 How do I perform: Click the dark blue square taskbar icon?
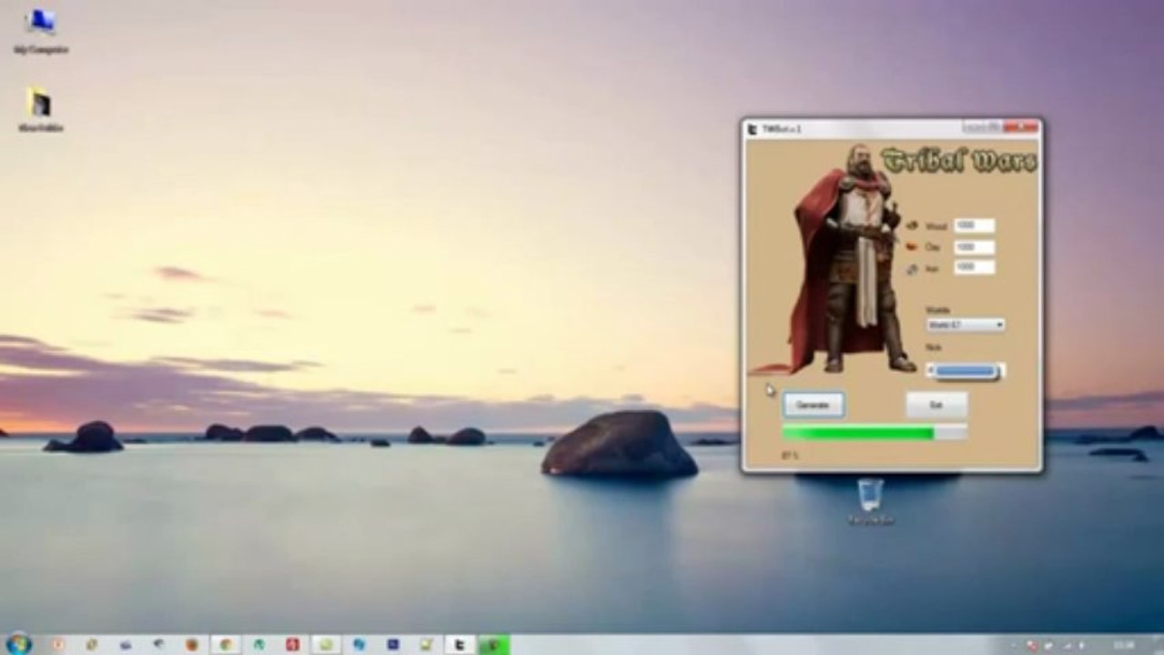click(x=392, y=644)
